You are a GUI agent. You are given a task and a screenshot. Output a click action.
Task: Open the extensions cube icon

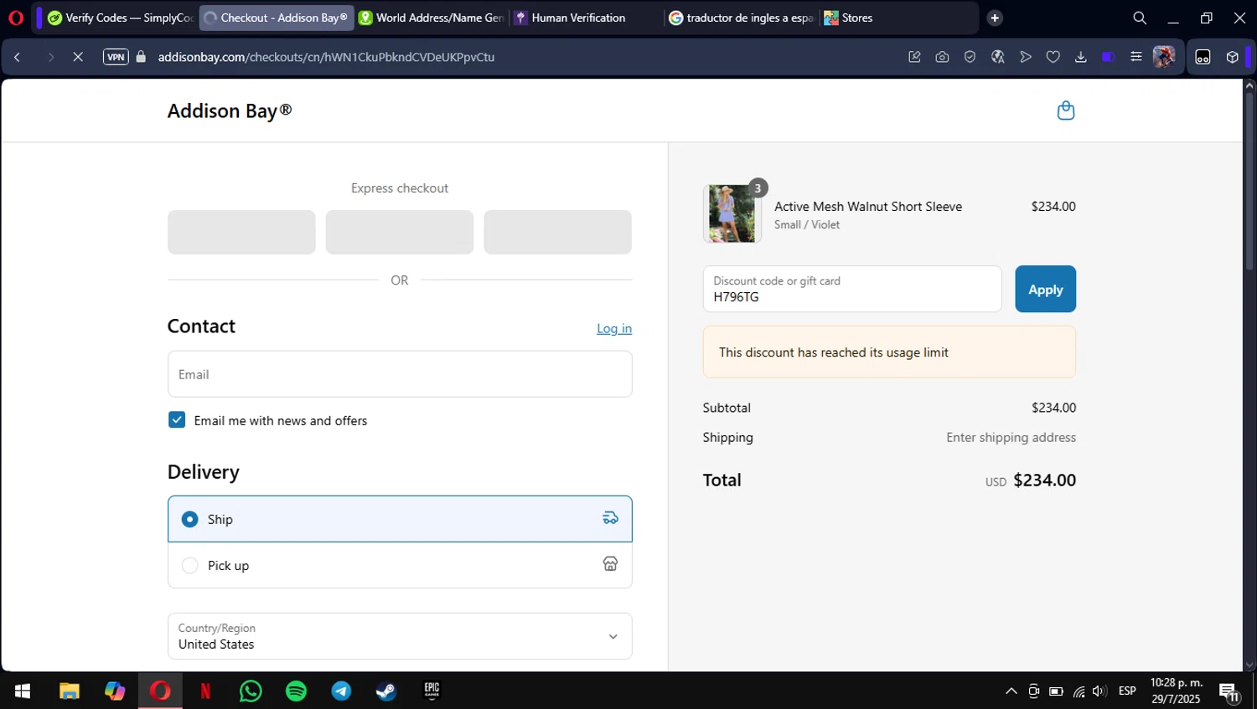coord(1232,57)
